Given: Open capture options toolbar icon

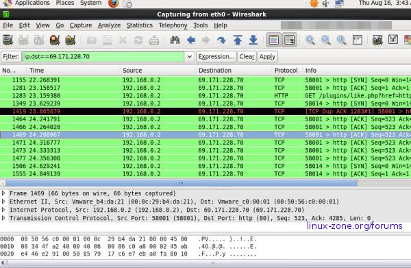Looking at the screenshot, I should click(23, 40).
